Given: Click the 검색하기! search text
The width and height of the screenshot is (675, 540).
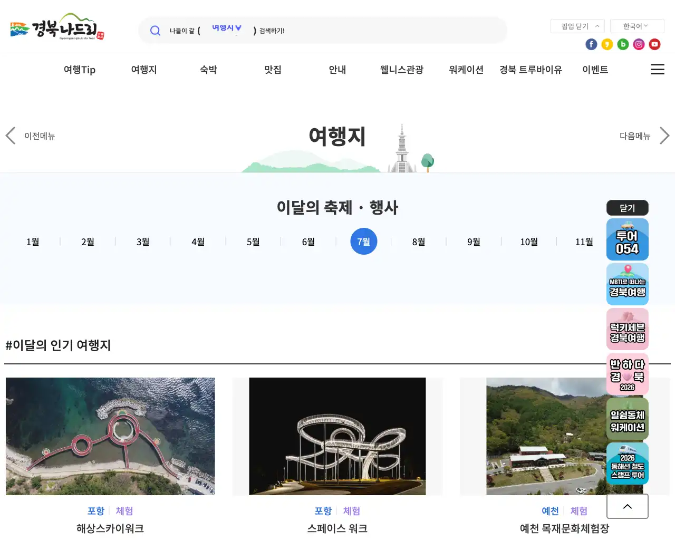Looking at the screenshot, I should point(272,31).
